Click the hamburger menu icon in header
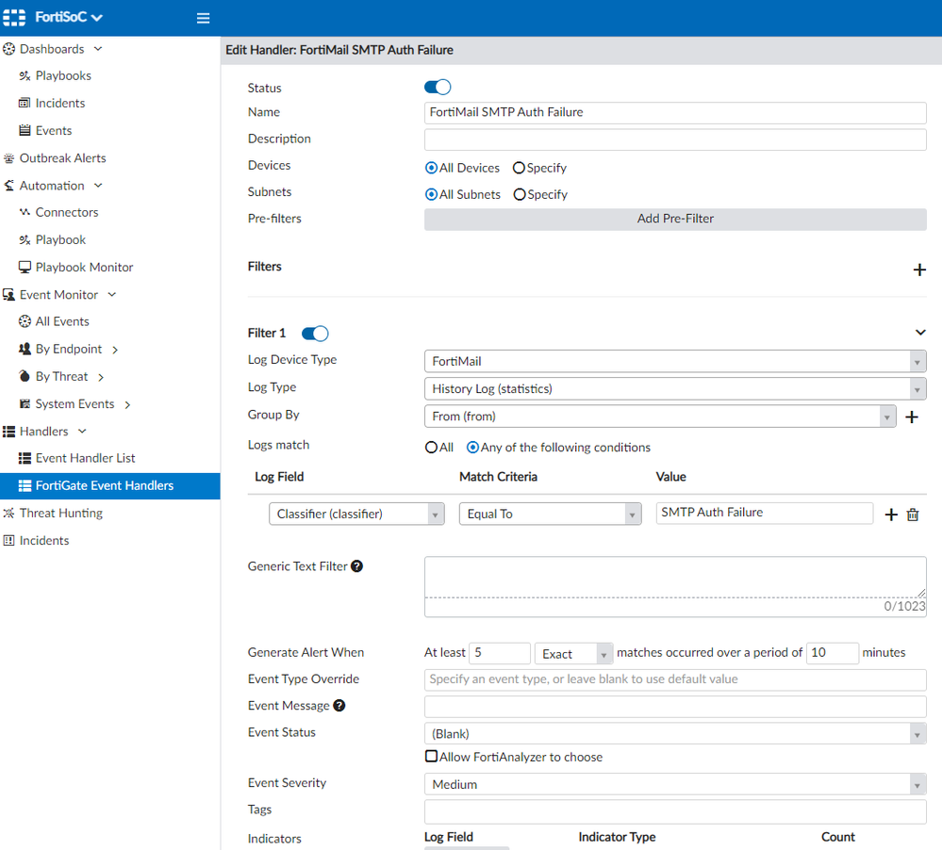 203,18
